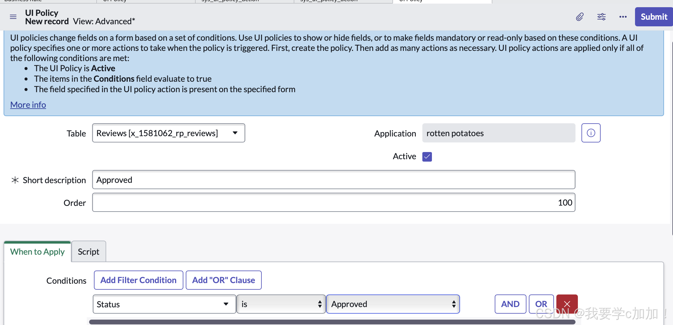Toggle the Active checkbox
The width and height of the screenshot is (673, 325).
[x=427, y=157]
